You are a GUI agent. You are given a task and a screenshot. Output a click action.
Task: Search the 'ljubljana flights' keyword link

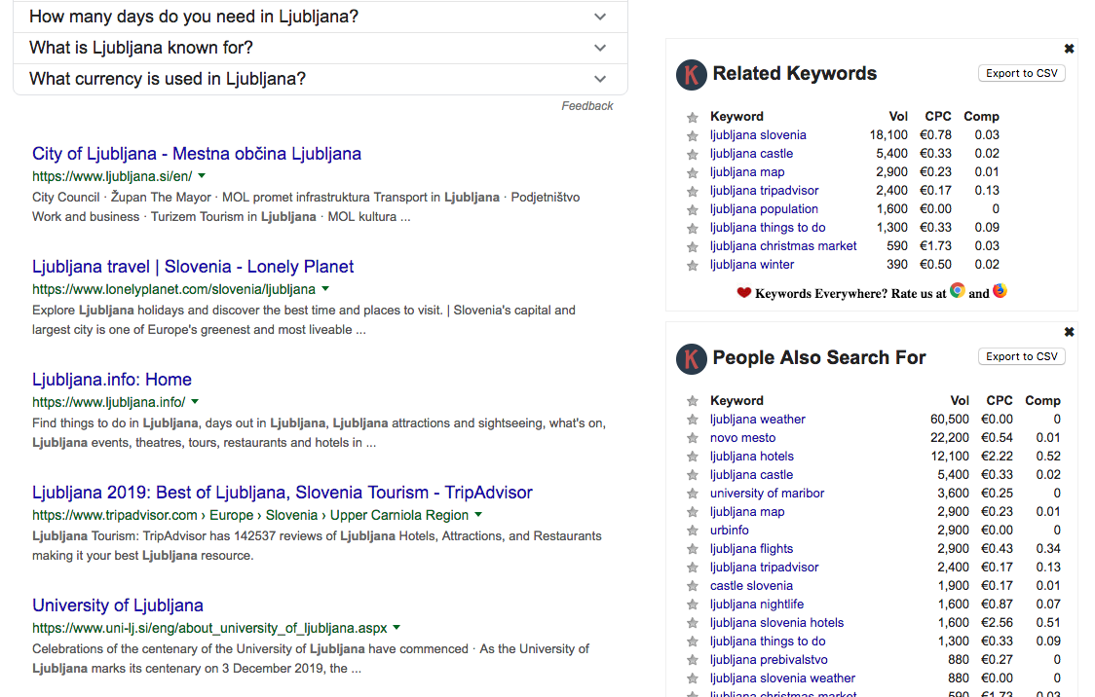(x=751, y=549)
